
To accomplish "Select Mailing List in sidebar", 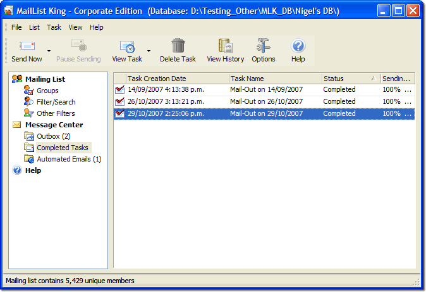I will [x=45, y=79].
